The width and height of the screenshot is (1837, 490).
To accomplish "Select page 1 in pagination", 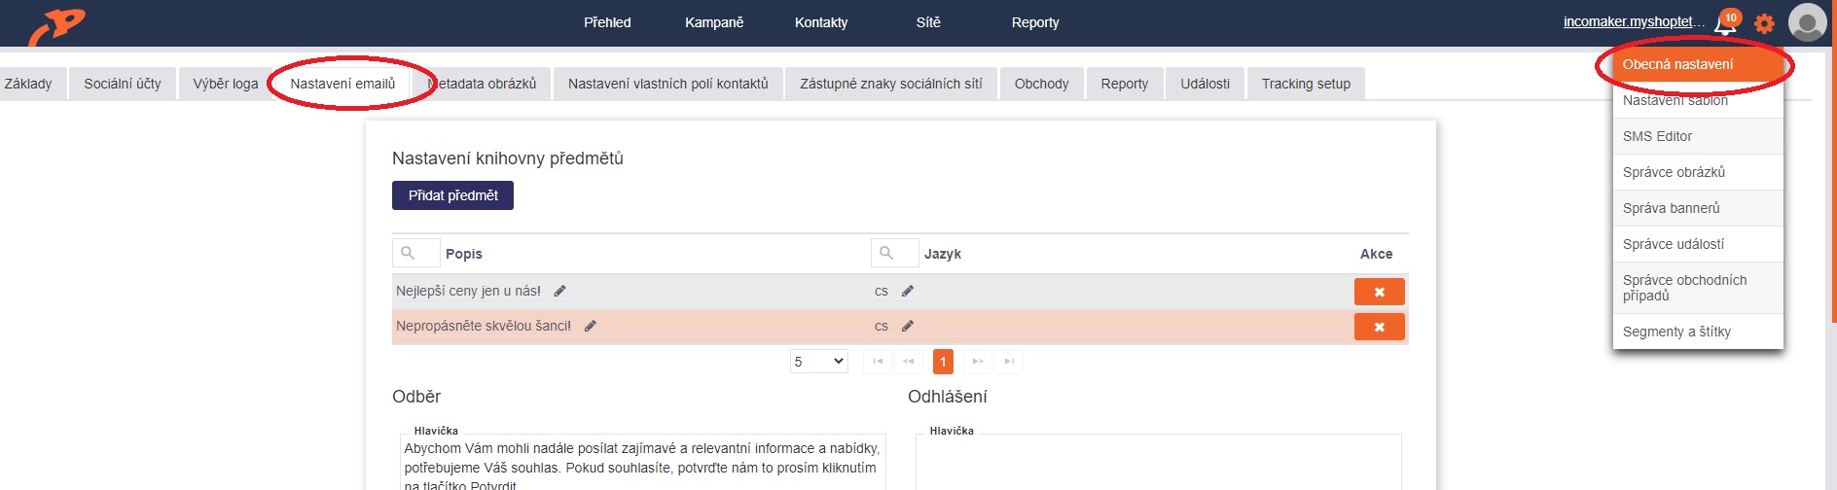I will click(943, 362).
